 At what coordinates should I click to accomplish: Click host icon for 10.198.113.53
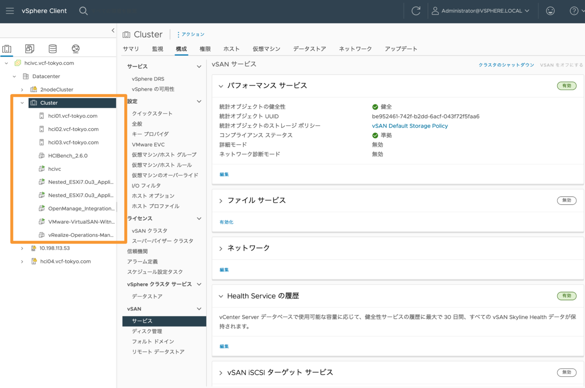[x=34, y=248]
